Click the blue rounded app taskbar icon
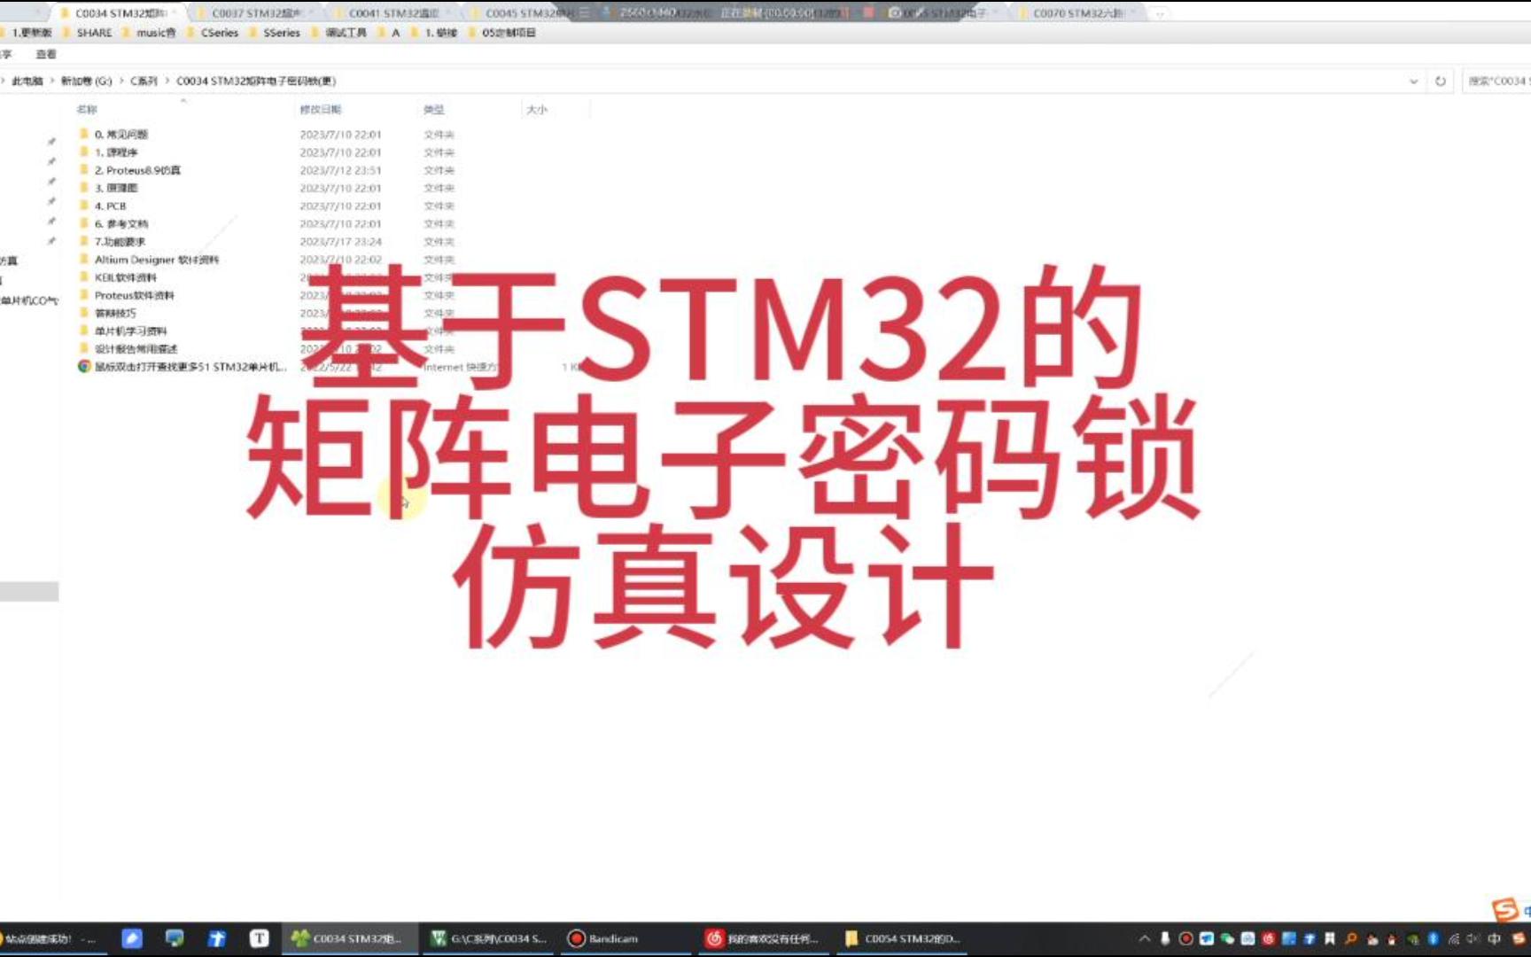The height and width of the screenshot is (957, 1531). (132, 938)
